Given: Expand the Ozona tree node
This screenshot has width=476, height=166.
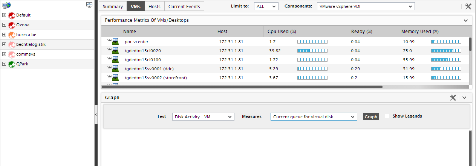Looking at the screenshot, I should [4, 25].
